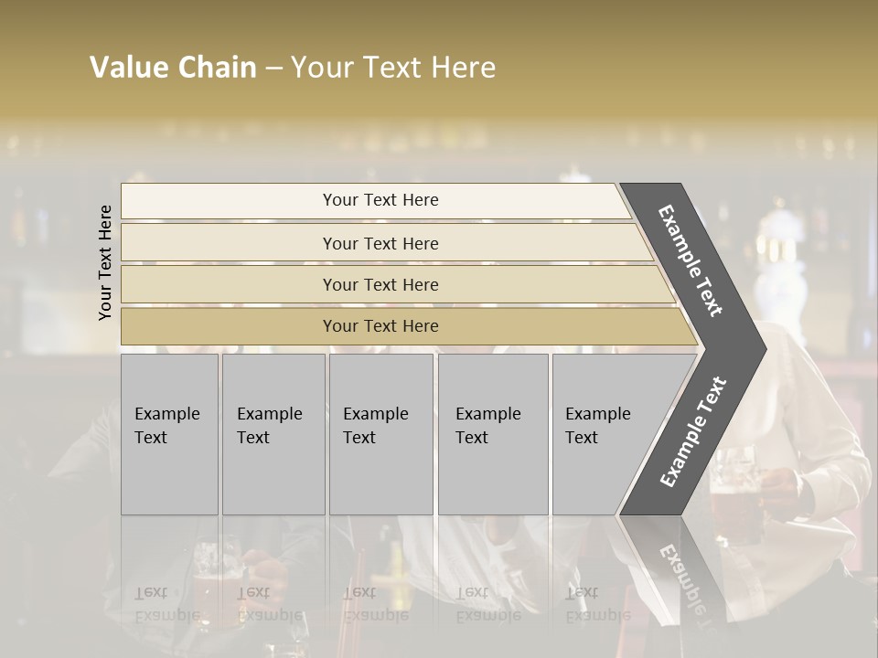Select the reflected text under the first box

167,605
